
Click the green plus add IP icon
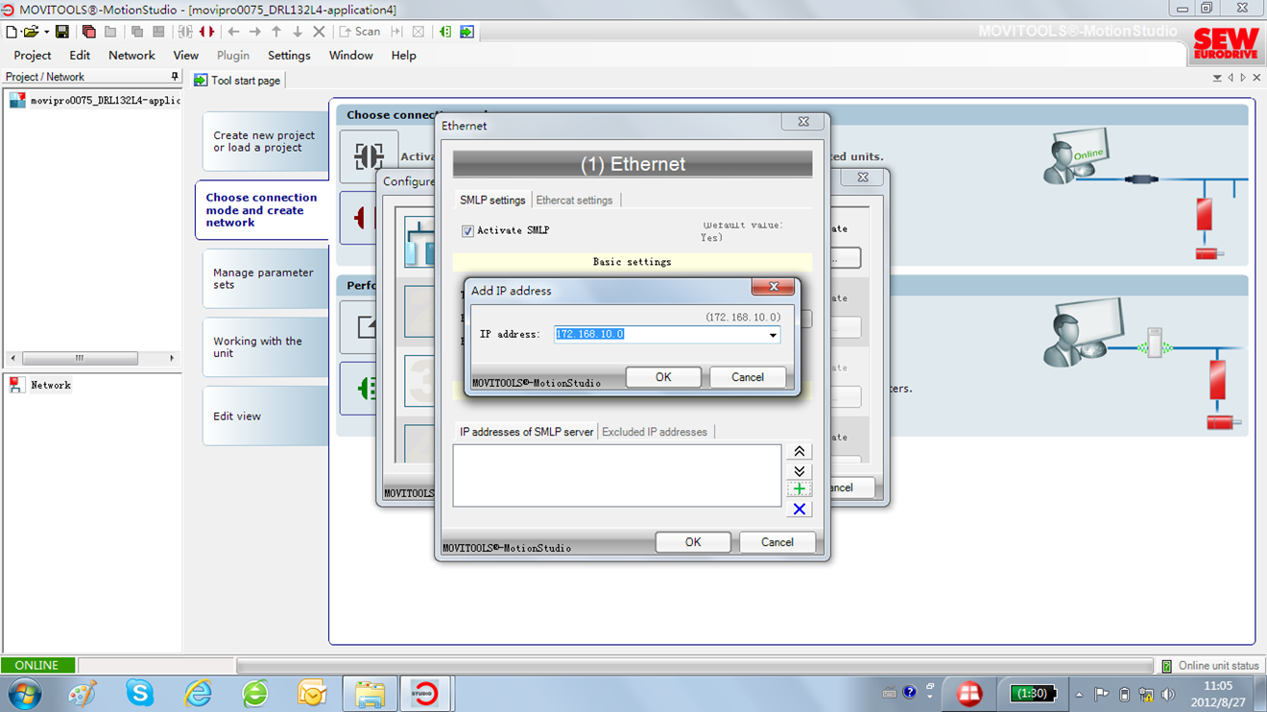tap(799, 489)
